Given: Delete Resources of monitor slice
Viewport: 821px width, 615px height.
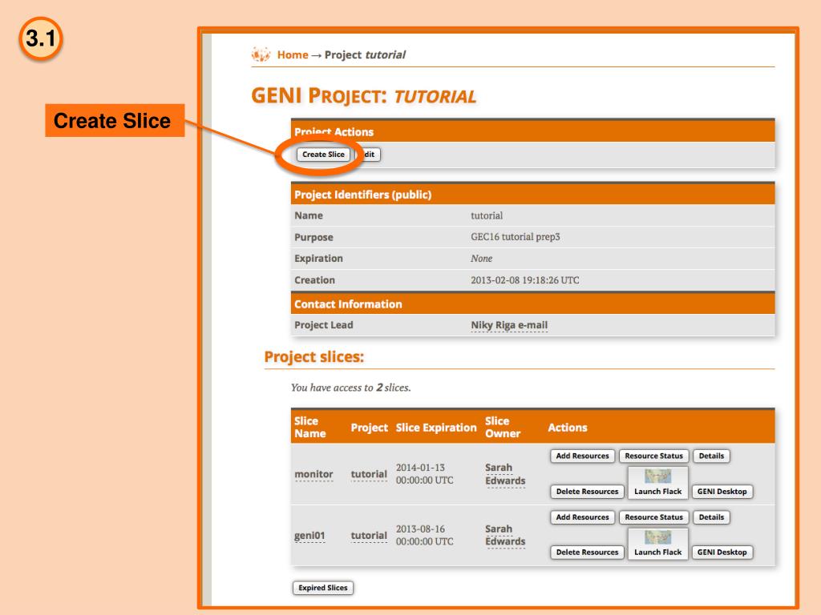Looking at the screenshot, I should pyautogui.click(x=587, y=492).
